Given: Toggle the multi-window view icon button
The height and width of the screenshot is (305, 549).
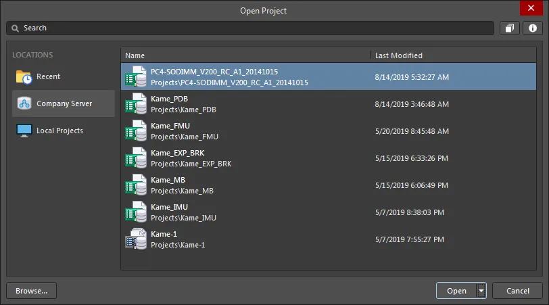Looking at the screenshot, I should (510, 28).
